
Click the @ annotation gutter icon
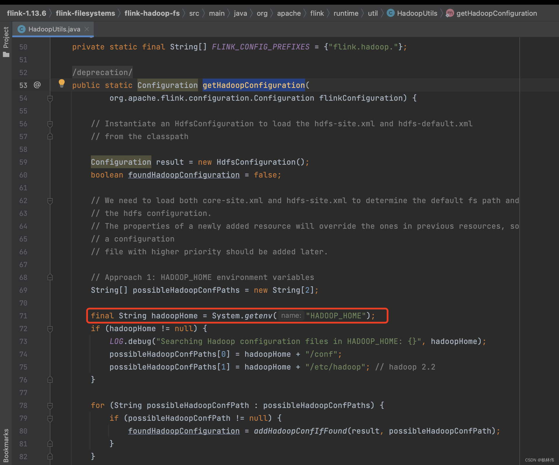37,85
